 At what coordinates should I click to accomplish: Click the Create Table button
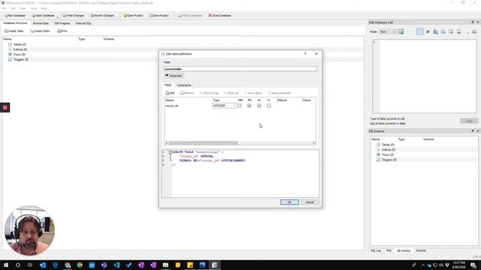click(x=14, y=31)
